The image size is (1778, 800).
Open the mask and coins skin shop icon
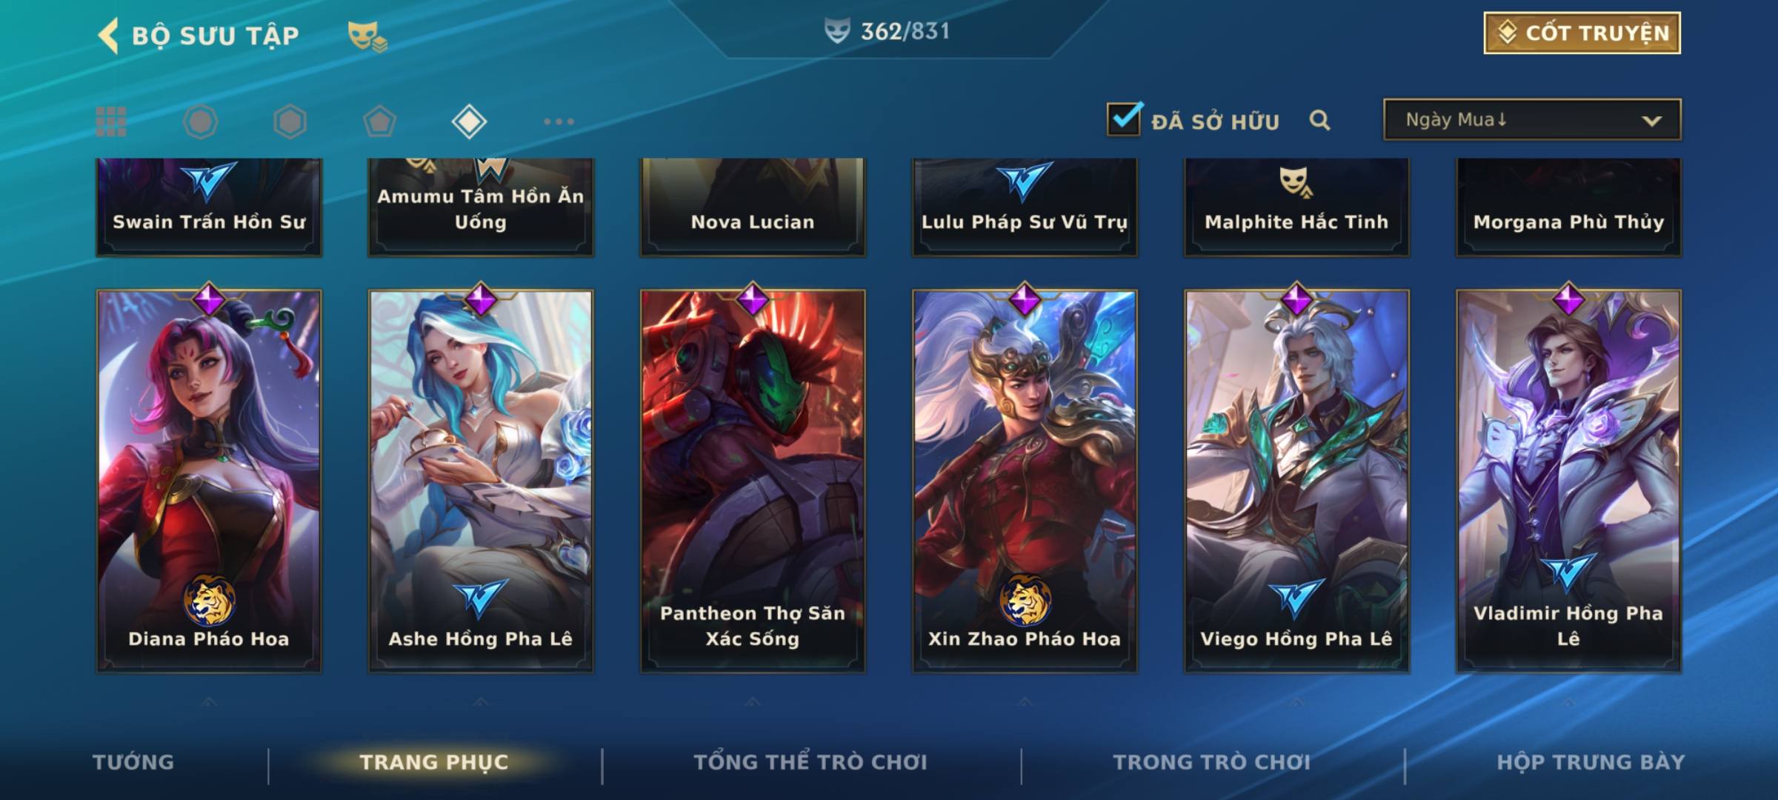pyautogui.click(x=367, y=36)
